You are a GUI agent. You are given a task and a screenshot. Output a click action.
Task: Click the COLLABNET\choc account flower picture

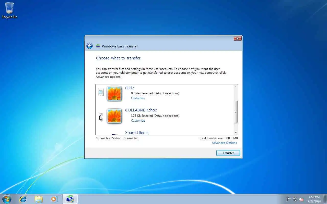[x=114, y=116]
